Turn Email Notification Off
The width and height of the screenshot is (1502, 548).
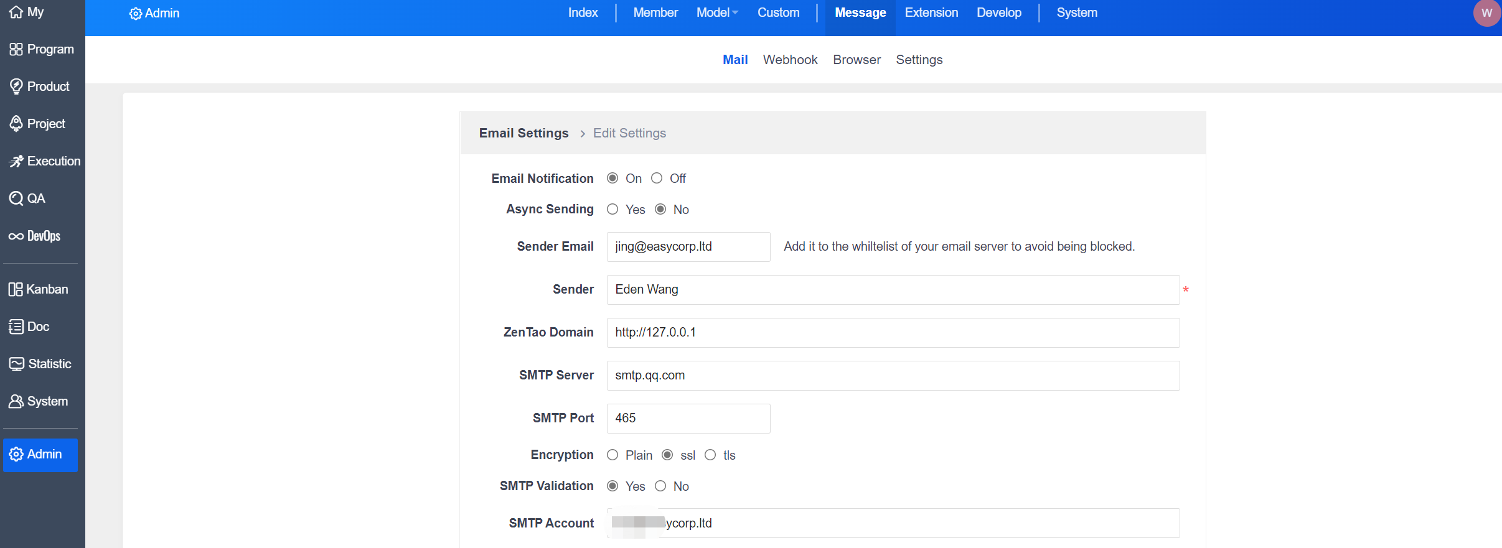[657, 179]
